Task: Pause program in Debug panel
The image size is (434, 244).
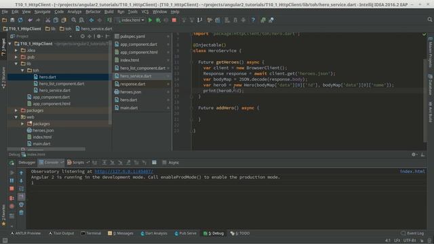Action: 12,181
